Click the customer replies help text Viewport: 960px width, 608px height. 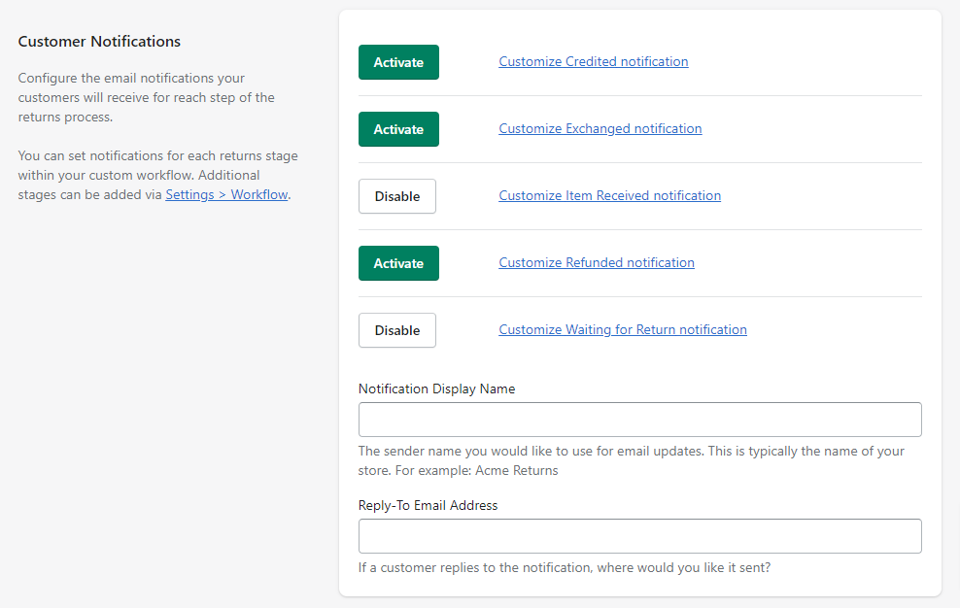[x=564, y=567]
